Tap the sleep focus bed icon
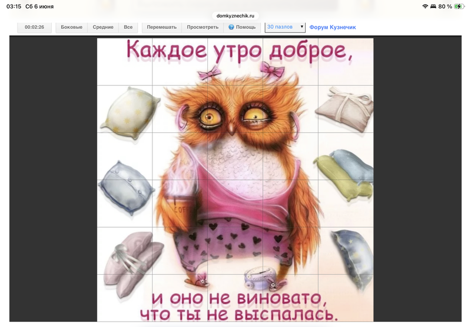The height and width of the screenshot is (327, 471). click(x=433, y=6)
